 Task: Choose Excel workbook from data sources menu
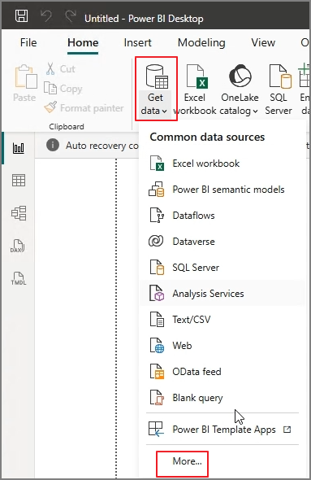222,164
